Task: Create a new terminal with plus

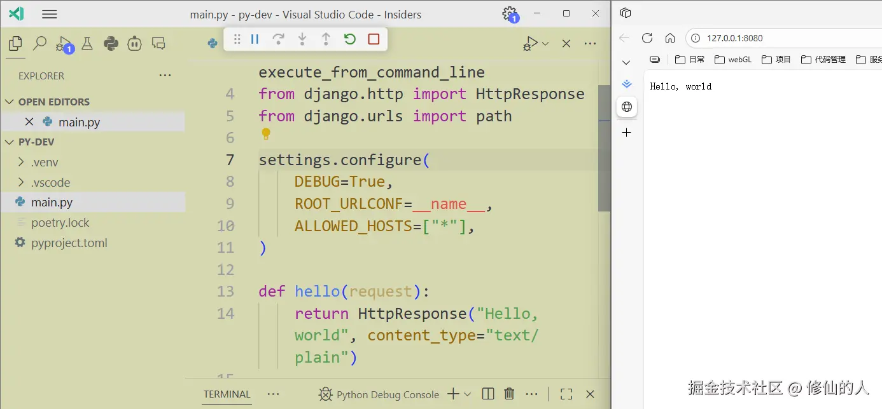Action: [x=453, y=394]
